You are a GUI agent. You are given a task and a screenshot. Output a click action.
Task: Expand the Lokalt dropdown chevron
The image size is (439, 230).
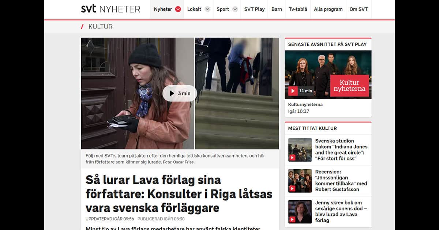(x=207, y=9)
